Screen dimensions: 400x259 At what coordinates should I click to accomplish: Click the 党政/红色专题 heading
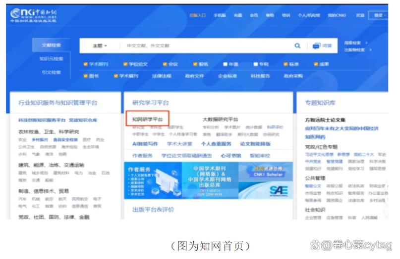click(x=321, y=147)
